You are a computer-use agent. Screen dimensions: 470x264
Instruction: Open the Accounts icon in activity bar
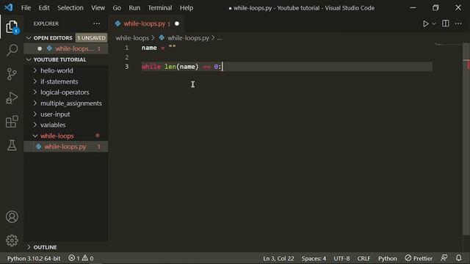tap(12, 217)
